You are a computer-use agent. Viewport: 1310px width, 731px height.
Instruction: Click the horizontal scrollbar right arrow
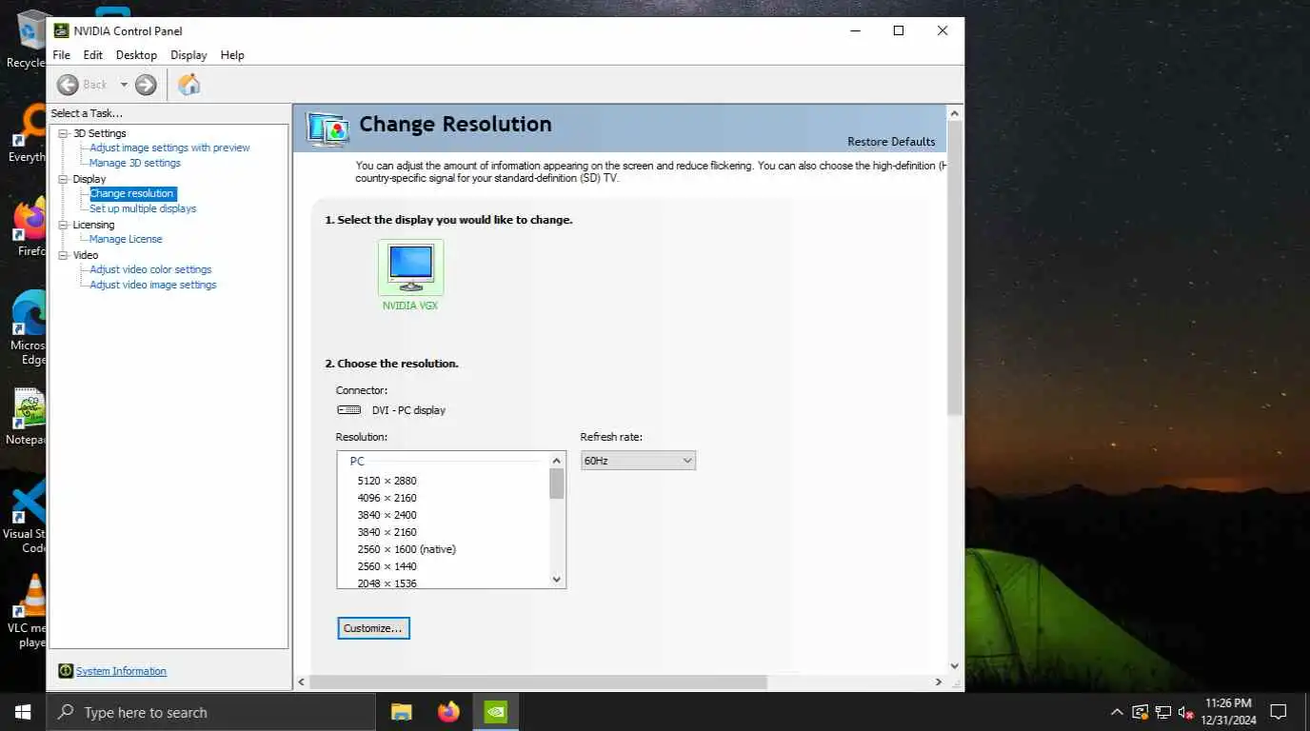click(x=939, y=682)
